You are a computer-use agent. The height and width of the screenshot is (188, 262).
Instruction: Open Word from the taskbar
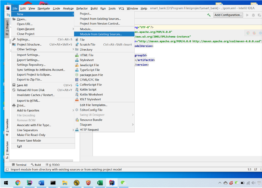point(41,183)
